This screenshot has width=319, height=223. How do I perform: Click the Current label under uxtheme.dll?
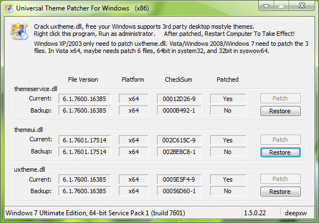click(x=40, y=179)
